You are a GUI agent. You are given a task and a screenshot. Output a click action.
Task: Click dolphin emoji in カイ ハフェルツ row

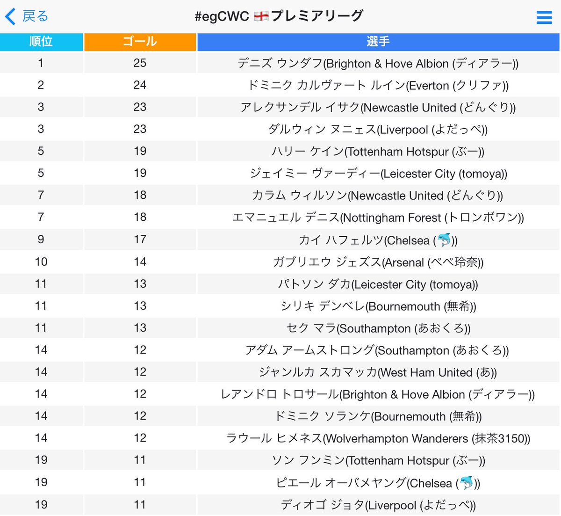point(444,240)
